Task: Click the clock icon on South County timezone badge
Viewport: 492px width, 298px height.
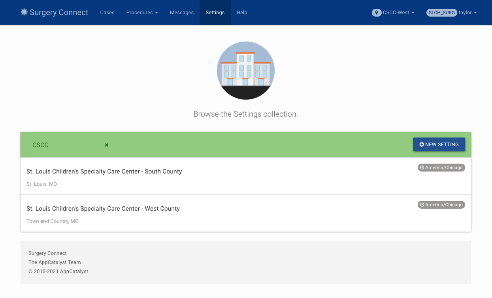Action: point(422,168)
